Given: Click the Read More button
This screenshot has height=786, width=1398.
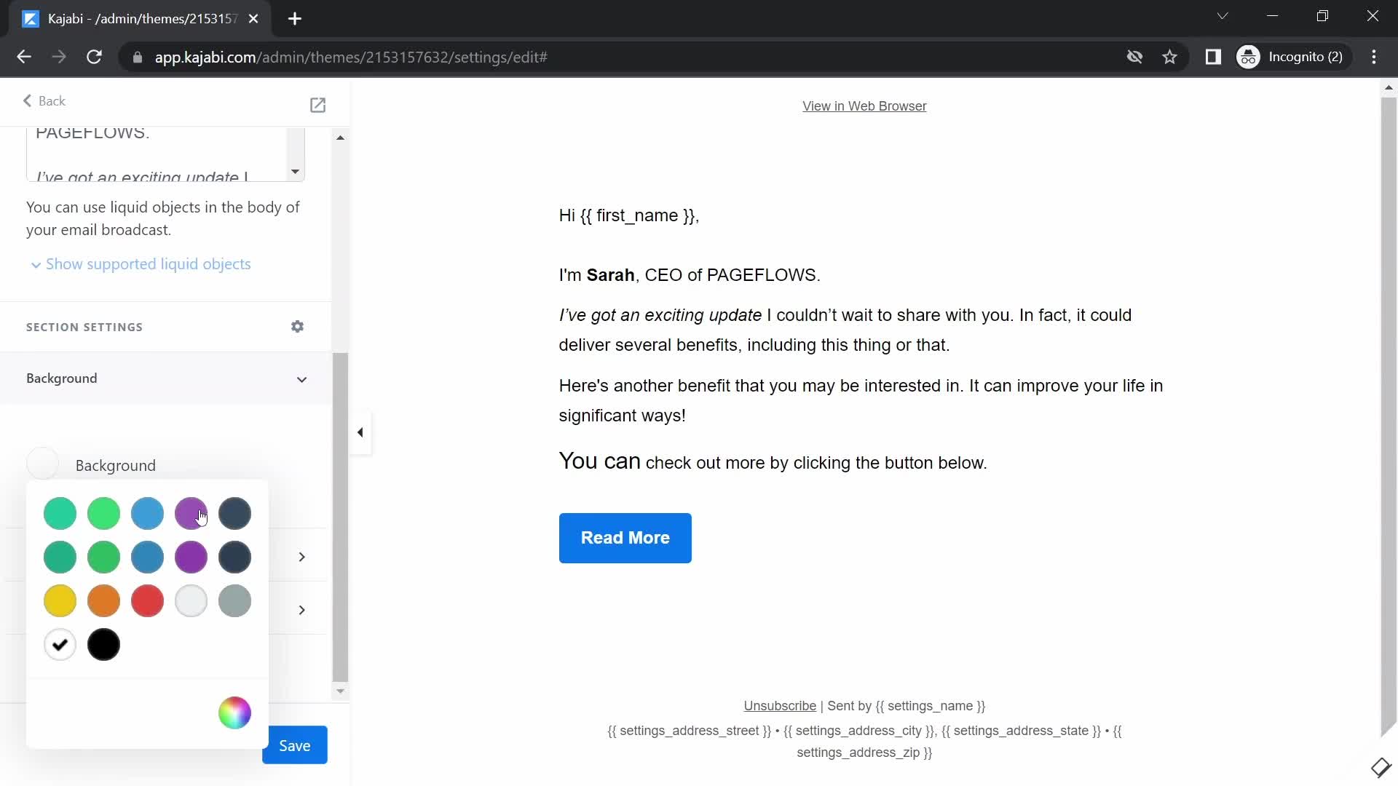Looking at the screenshot, I should [x=625, y=537].
